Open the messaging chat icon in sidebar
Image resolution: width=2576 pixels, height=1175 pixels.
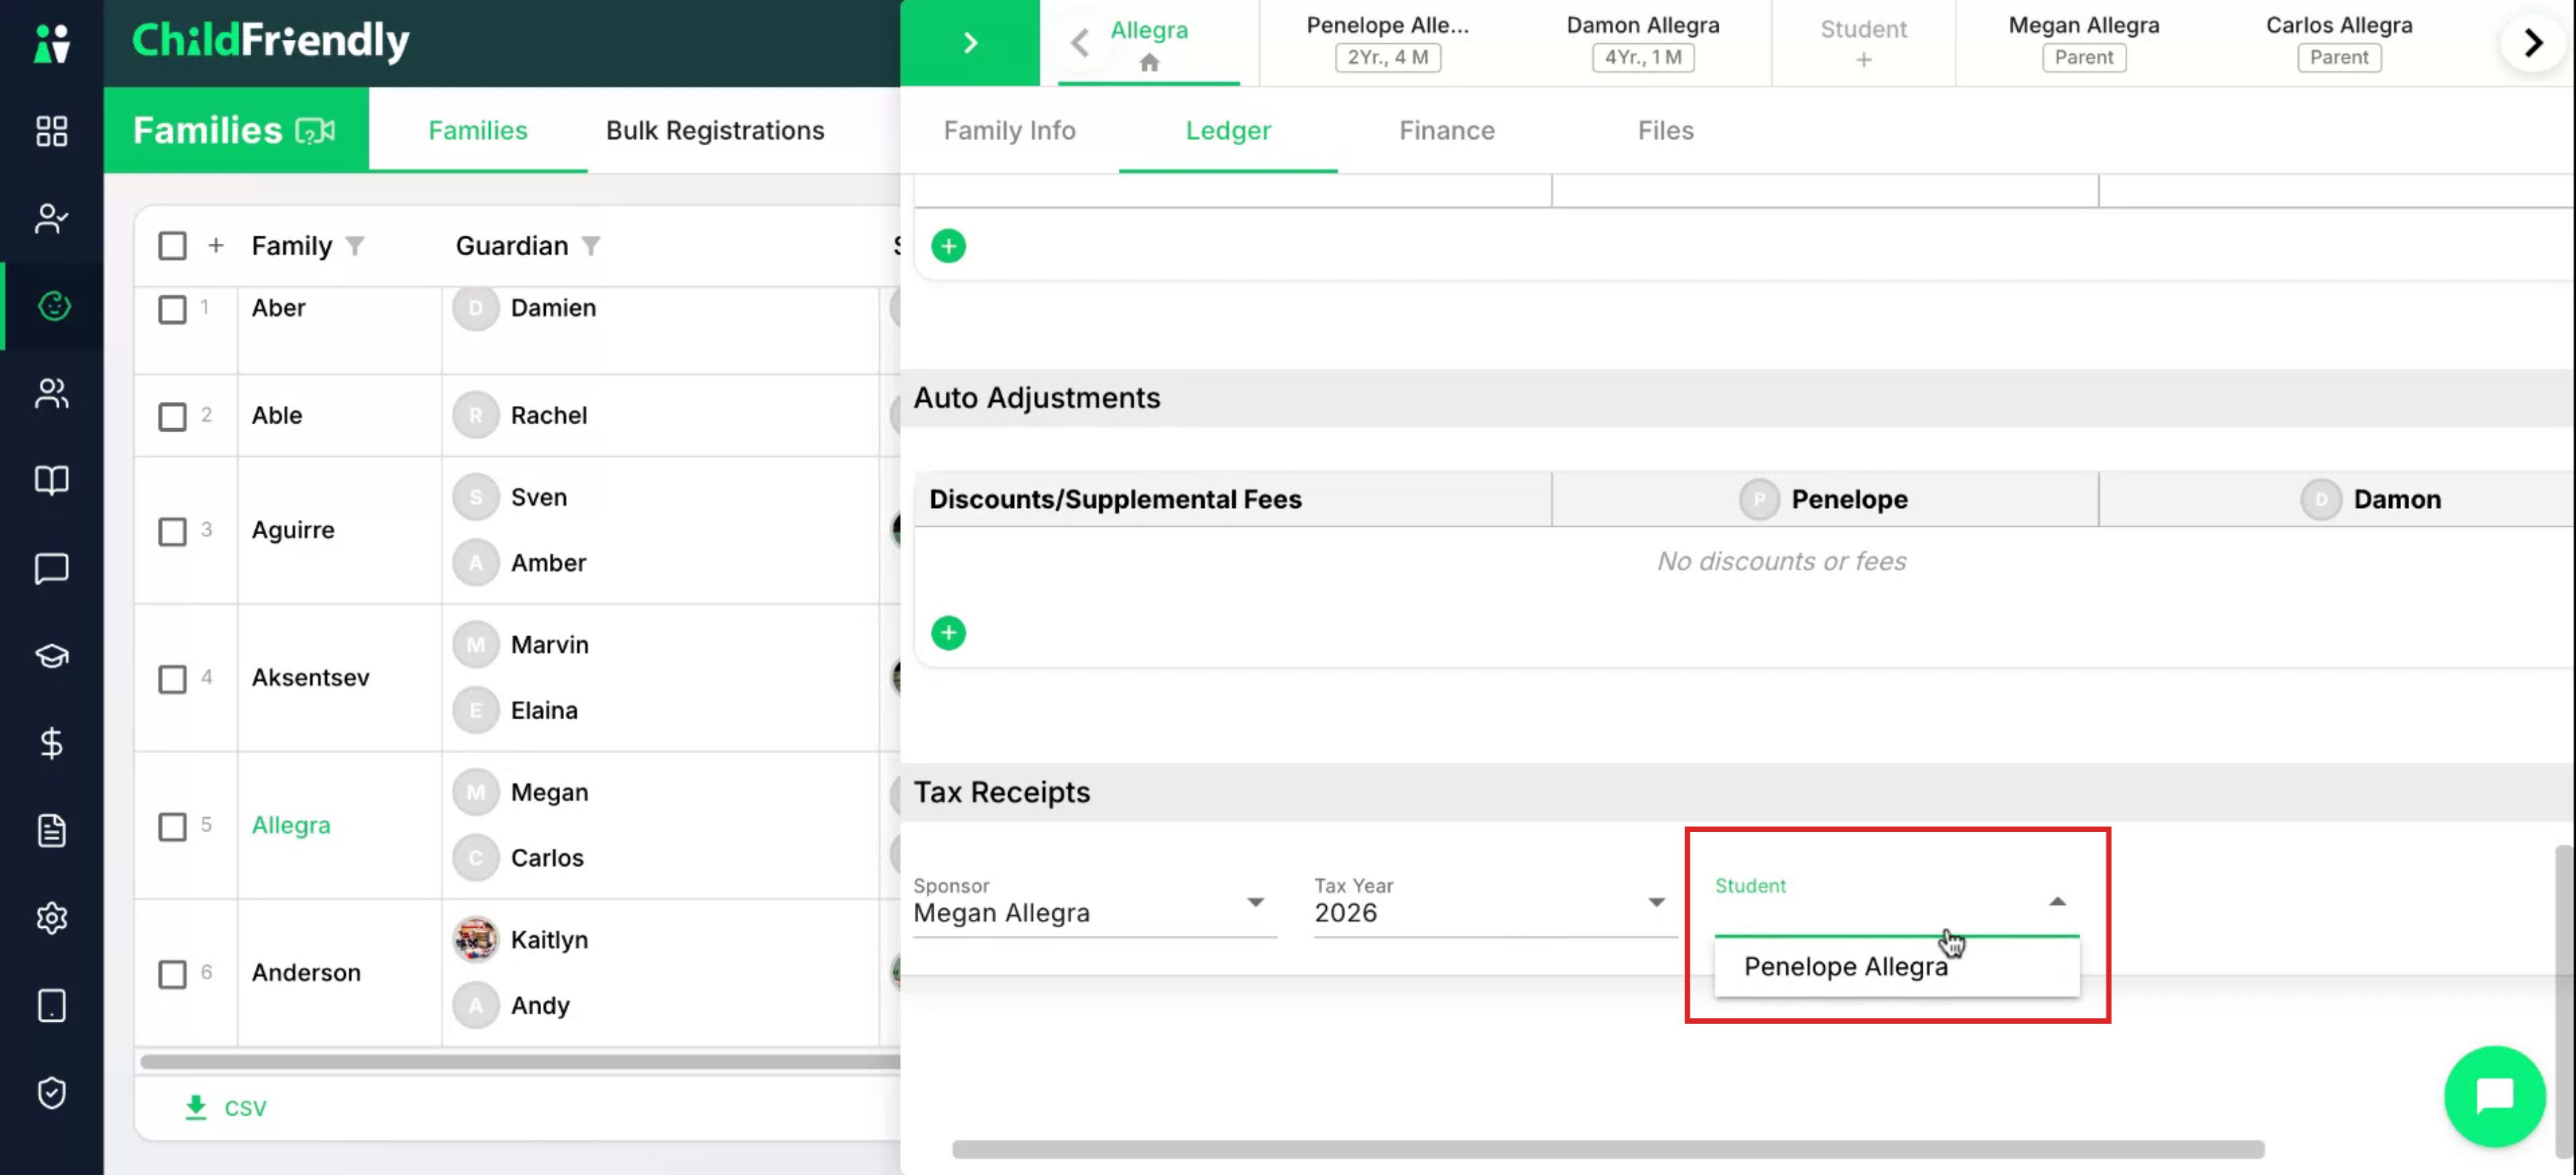coord(51,569)
